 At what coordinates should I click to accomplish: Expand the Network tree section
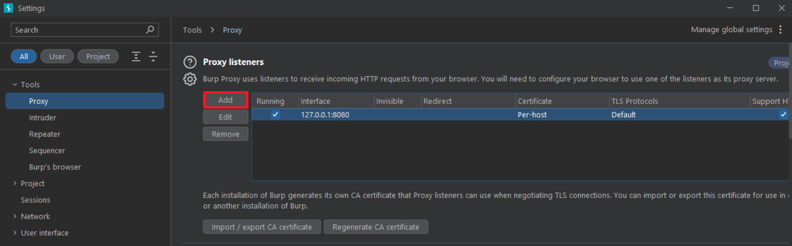(15, 216)
